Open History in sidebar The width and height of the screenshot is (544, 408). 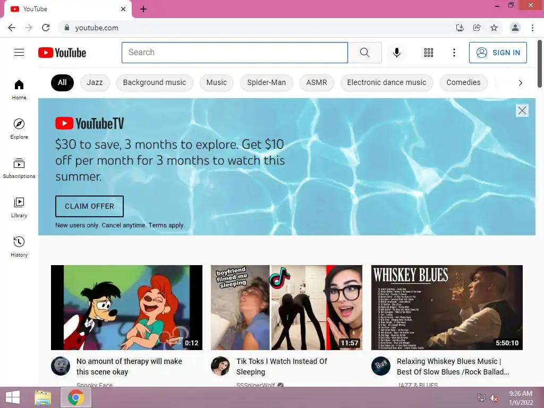coord(19,246)
